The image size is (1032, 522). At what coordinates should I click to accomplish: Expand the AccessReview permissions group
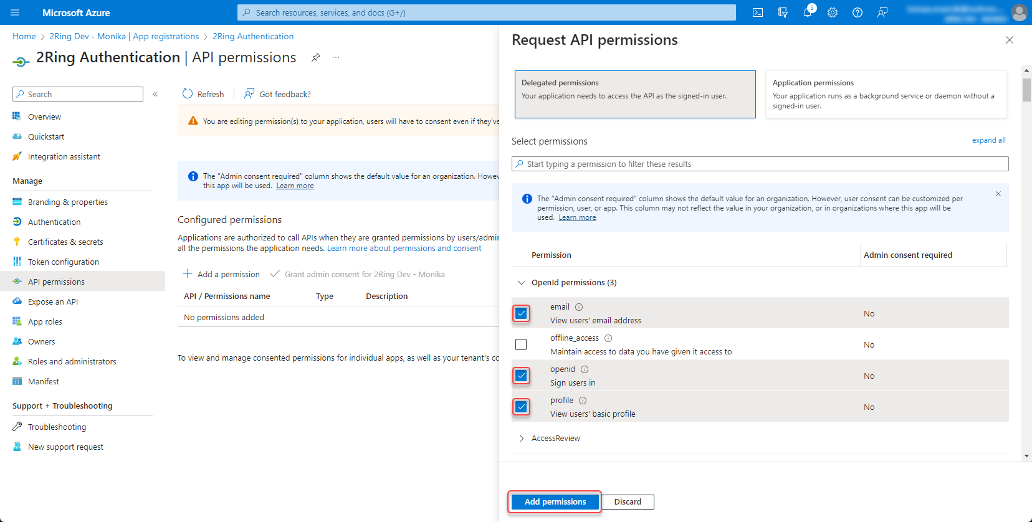522,439
